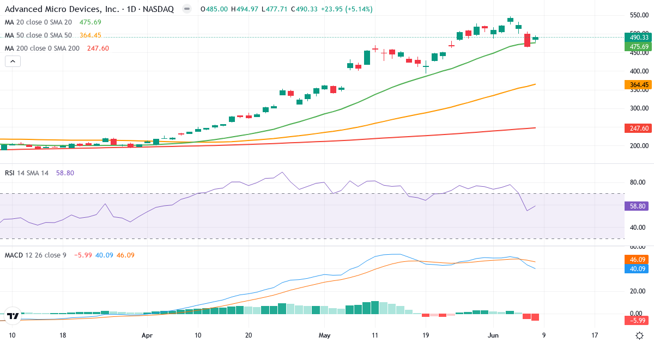Click the 475.69 MA 20 price tag

(638, 47)
